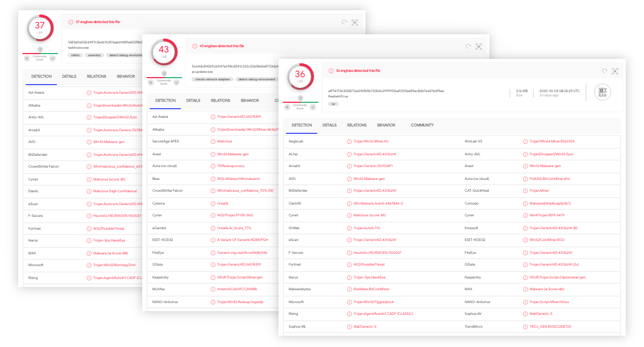Open the BEHAVIOR tab in the RealtekHD.rar window
Viewport: 644px width, 347px height.
click(386, 125)
